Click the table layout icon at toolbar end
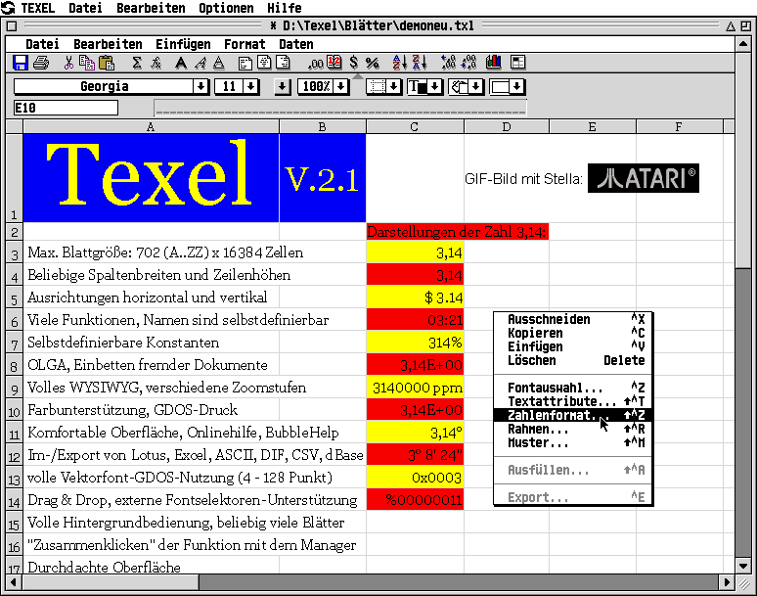This screenshot has height=596, width=757. pyautogui.click(x=517, y=63)
